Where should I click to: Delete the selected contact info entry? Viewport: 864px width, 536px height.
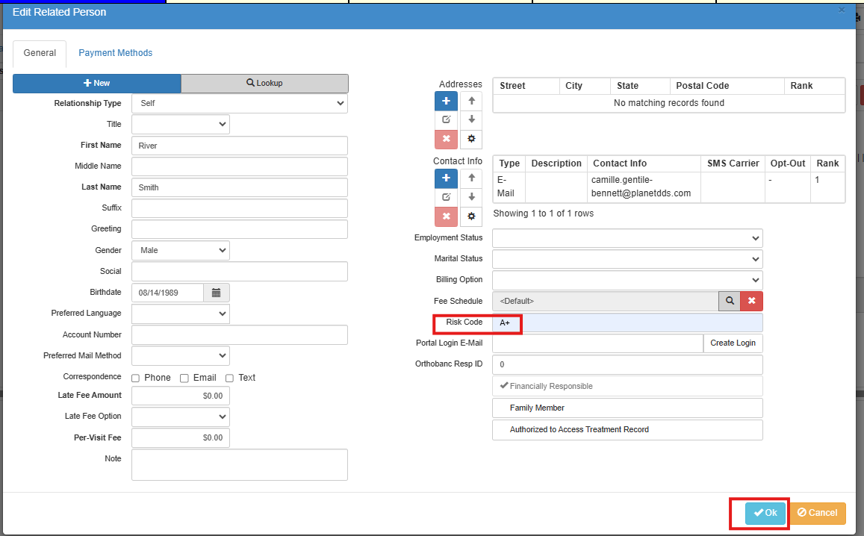(x=446, y=216)
